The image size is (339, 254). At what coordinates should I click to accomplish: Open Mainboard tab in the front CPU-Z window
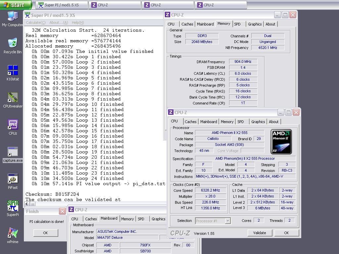pyautogui.click(x=209, y=122)
